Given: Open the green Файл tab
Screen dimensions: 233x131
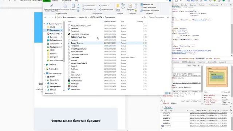Looking at the screenshot, I should pos(47,1).
